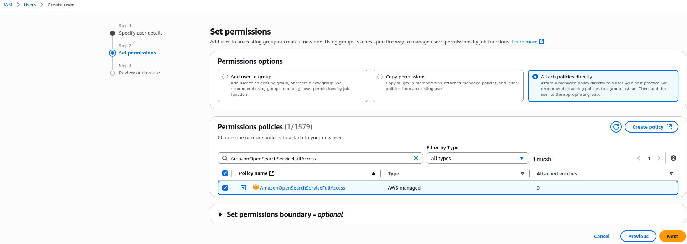Open the Users breadcrumb link
The height and width of the screenshot is (244, 687).
(x=30, y=5)
